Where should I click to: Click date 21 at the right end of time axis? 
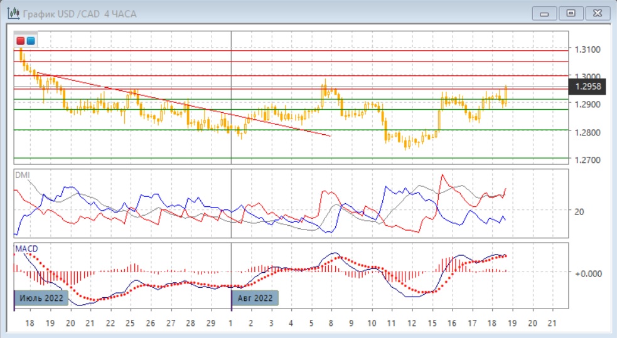551,322
